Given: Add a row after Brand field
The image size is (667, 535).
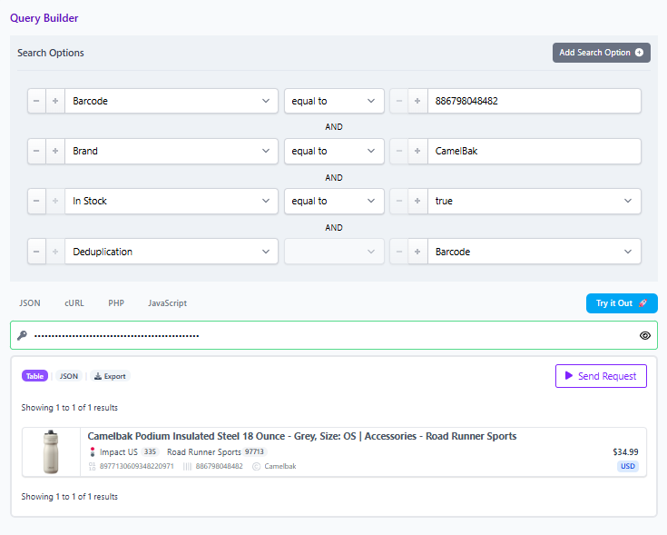Looking at the screenshot, I should (x=55, y=151).
